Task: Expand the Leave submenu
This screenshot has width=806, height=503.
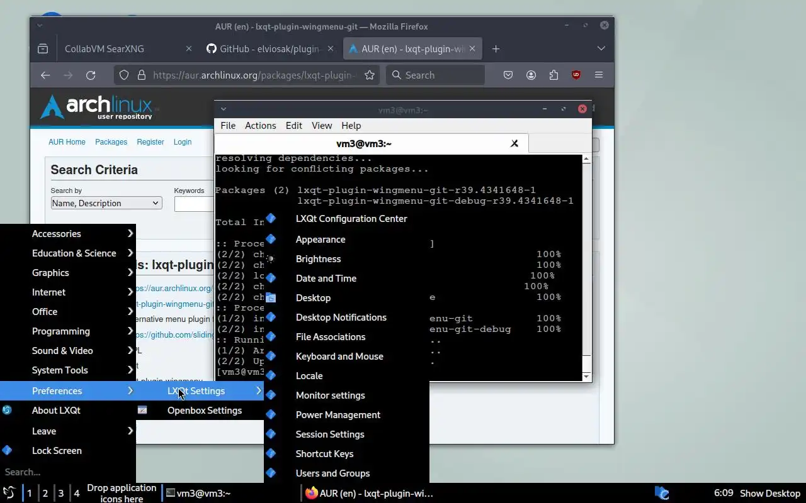Action: (x=68, y=431)
